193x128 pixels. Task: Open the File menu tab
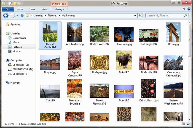click(7, 9)
